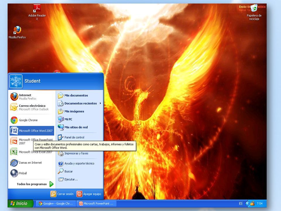Select Buscar in the Start menu
281x211 pixels.
79,171
